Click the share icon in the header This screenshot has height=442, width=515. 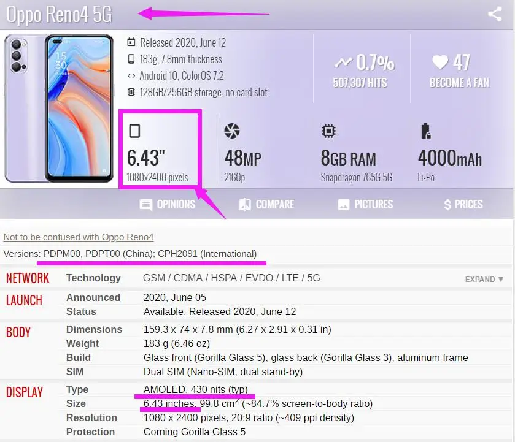tap(495, 14)
